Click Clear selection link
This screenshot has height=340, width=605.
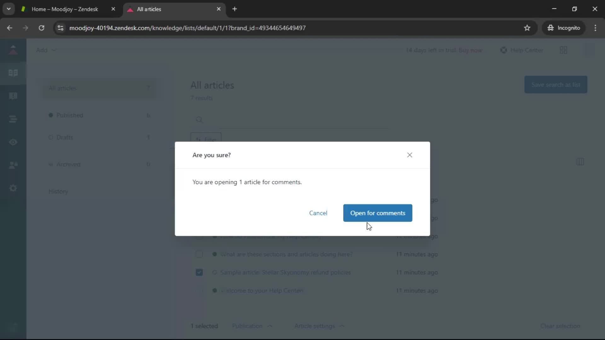pyautogui.click(x=560, y=326)
